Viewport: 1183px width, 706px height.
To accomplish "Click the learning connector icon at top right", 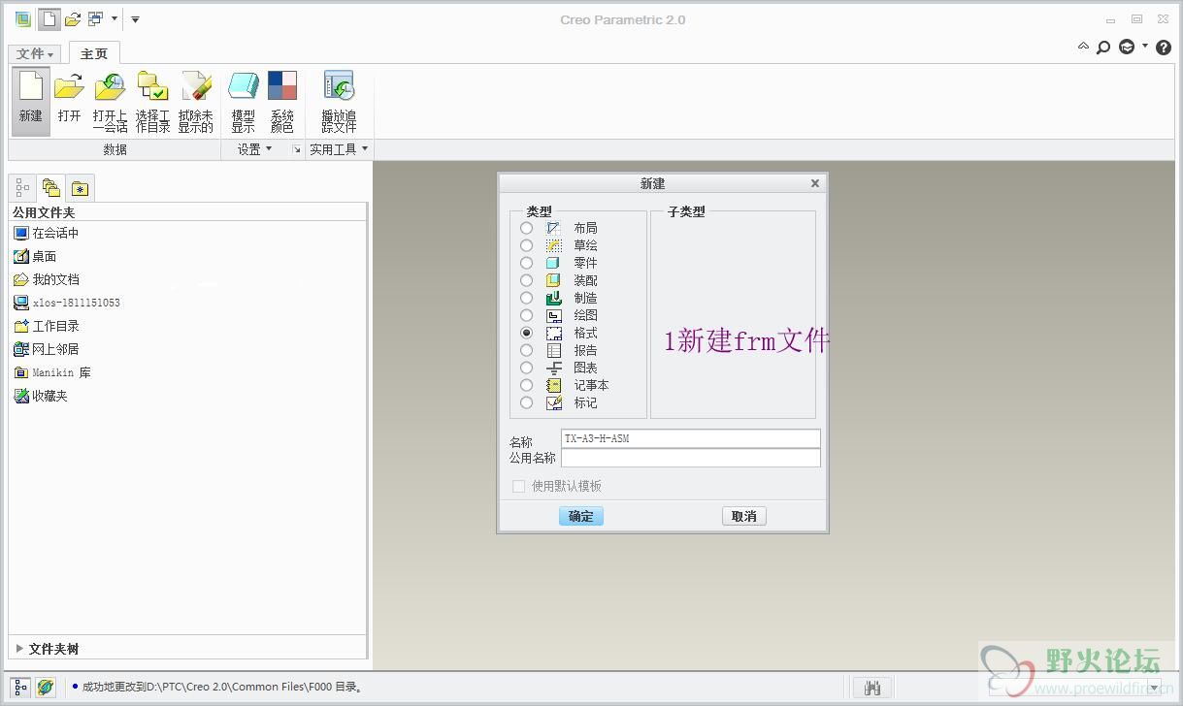I will 1127,47.
